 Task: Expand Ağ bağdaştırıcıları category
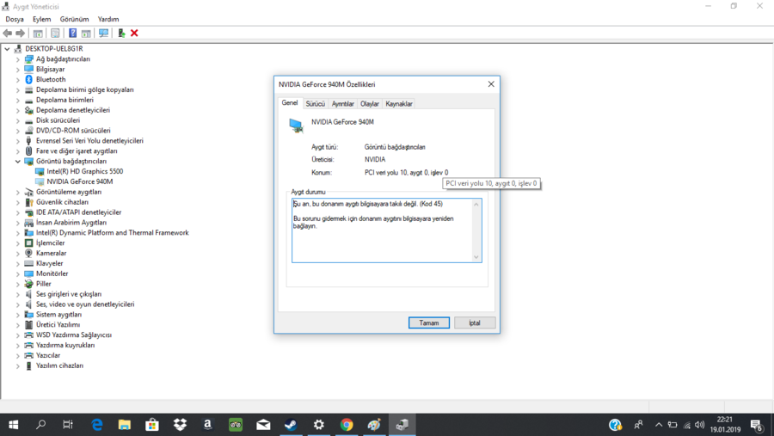[18, 59]
